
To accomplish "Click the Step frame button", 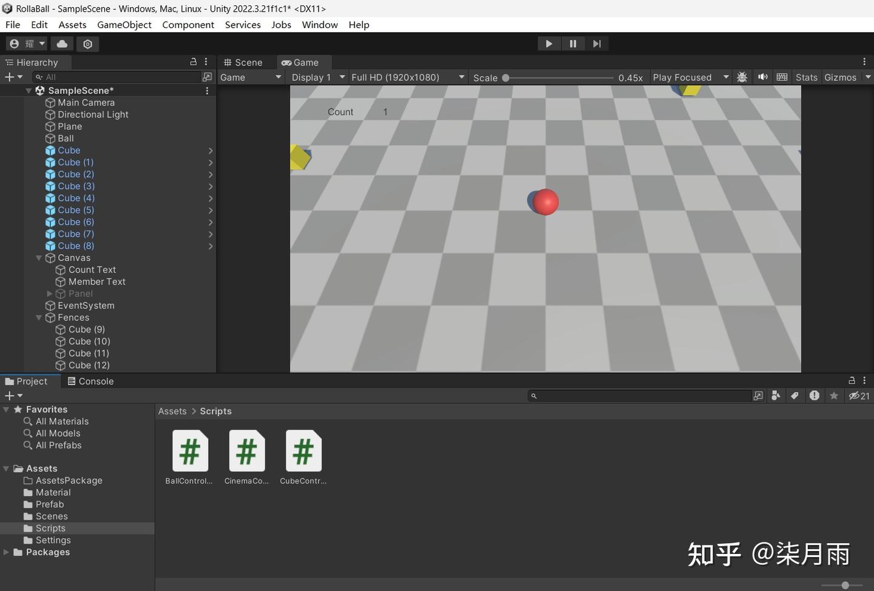I will [x=597, y=43].
